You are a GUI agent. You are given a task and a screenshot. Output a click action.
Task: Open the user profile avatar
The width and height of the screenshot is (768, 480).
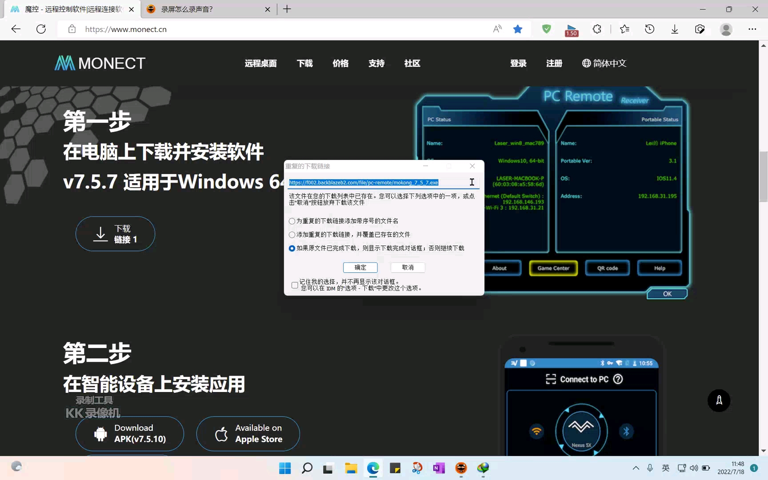726,29
